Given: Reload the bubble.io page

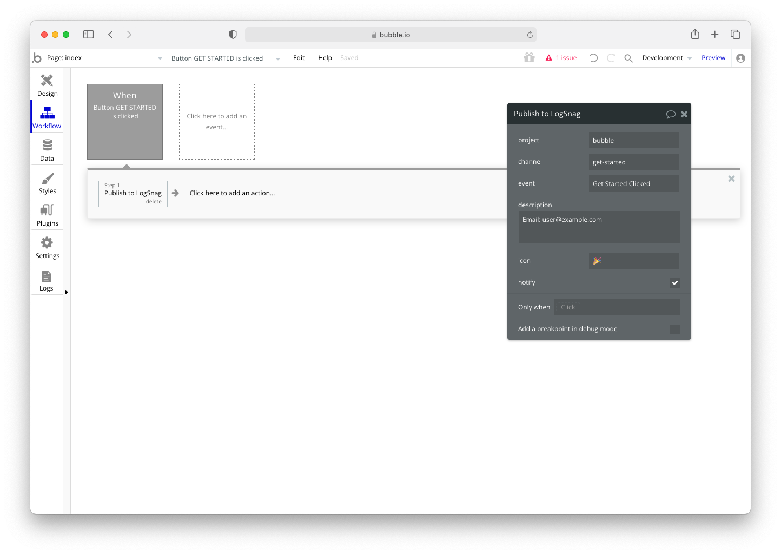Looking at the screenshot, I should click(530, 35).
